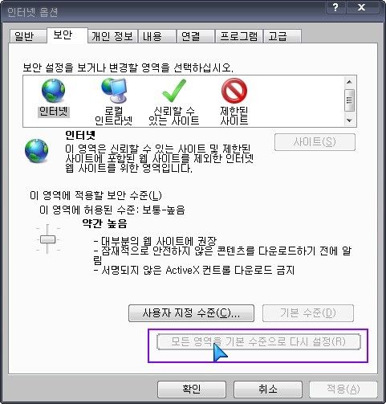Open 사용자 지정 수준(C)... settings
386x404 pixels.
tap(191, 313)
